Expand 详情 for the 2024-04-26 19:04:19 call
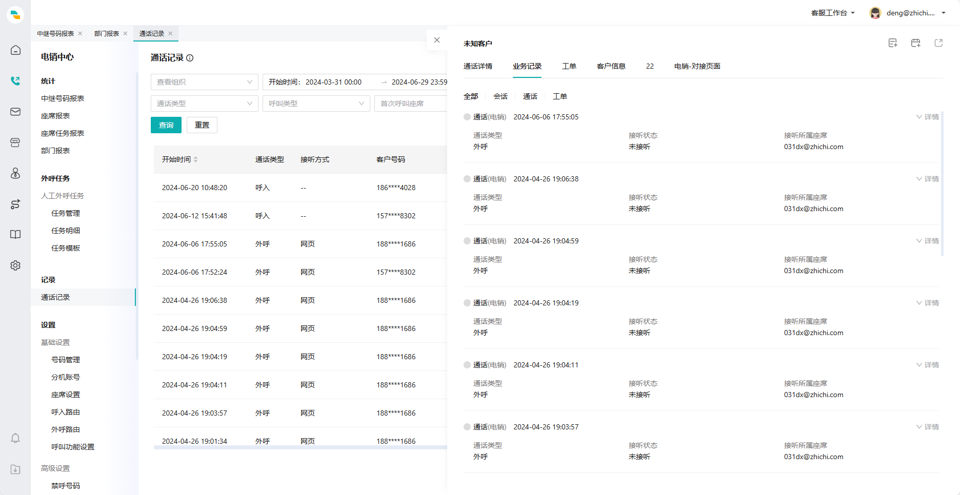The image size is (960, 495). click(x=928, y=303)
